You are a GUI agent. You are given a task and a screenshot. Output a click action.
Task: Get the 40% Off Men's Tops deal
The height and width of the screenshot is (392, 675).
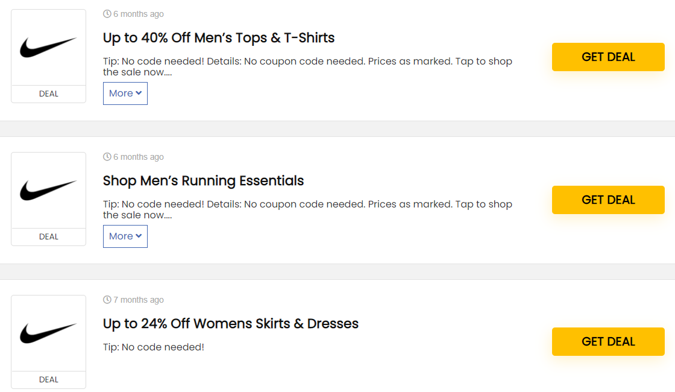click(x=608, y=57)
